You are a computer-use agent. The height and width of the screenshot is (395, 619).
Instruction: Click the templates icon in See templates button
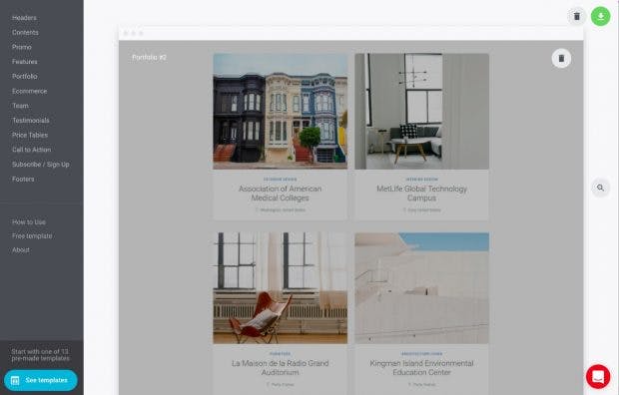pos(15,380)
